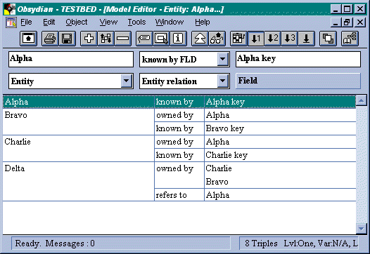
Task: Click the plus add toolbar icon
Action: click(x=89, y=39)
